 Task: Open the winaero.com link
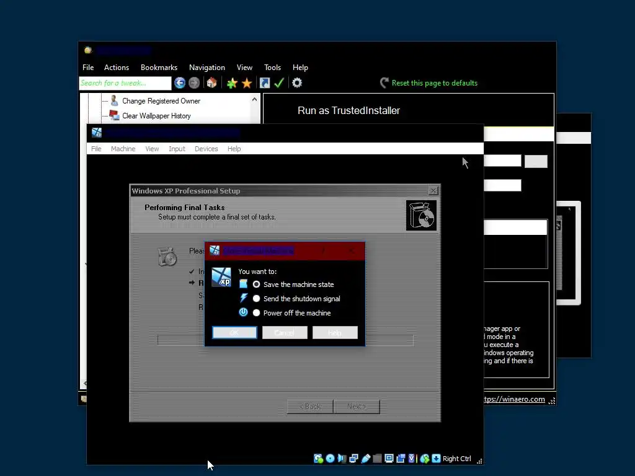pos(514,399)
